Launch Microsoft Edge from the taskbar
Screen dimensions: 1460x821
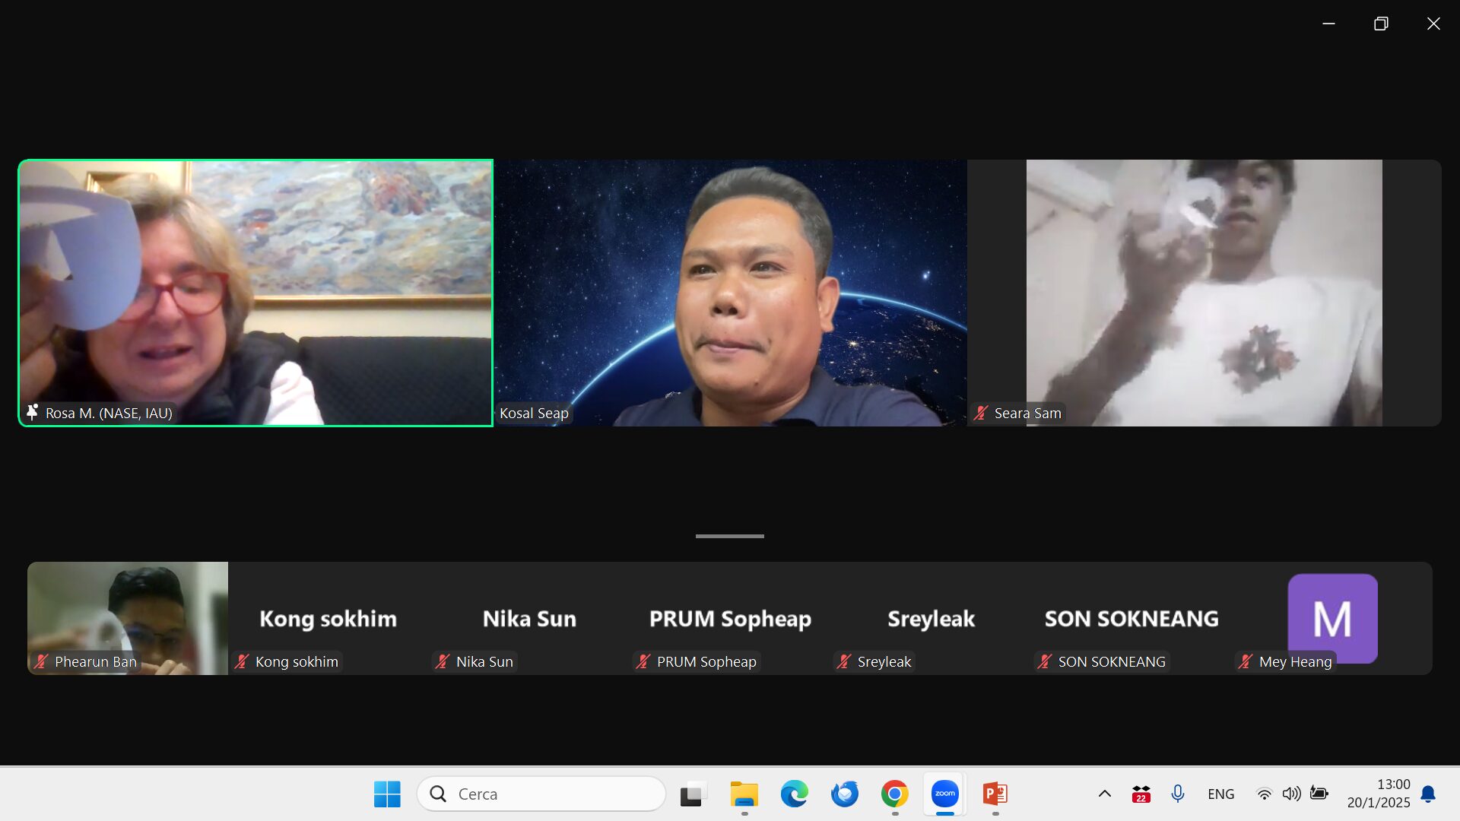pos(794,794)
